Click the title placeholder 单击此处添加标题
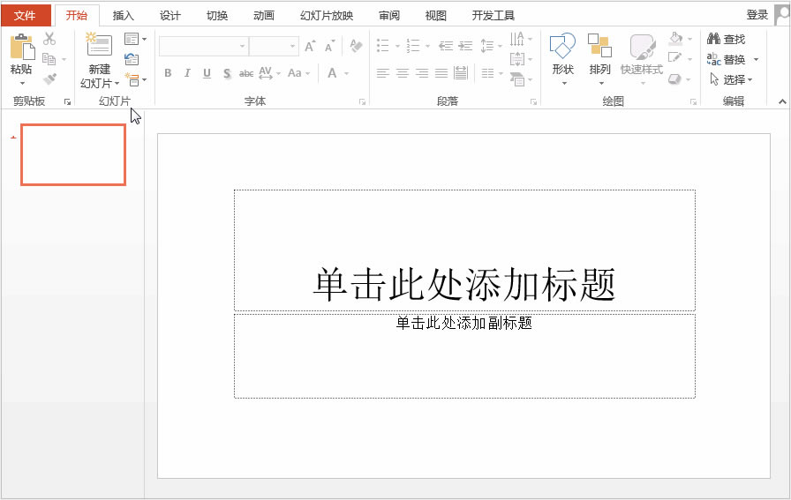This screenshot has width=791, height=500. (464, 250)
